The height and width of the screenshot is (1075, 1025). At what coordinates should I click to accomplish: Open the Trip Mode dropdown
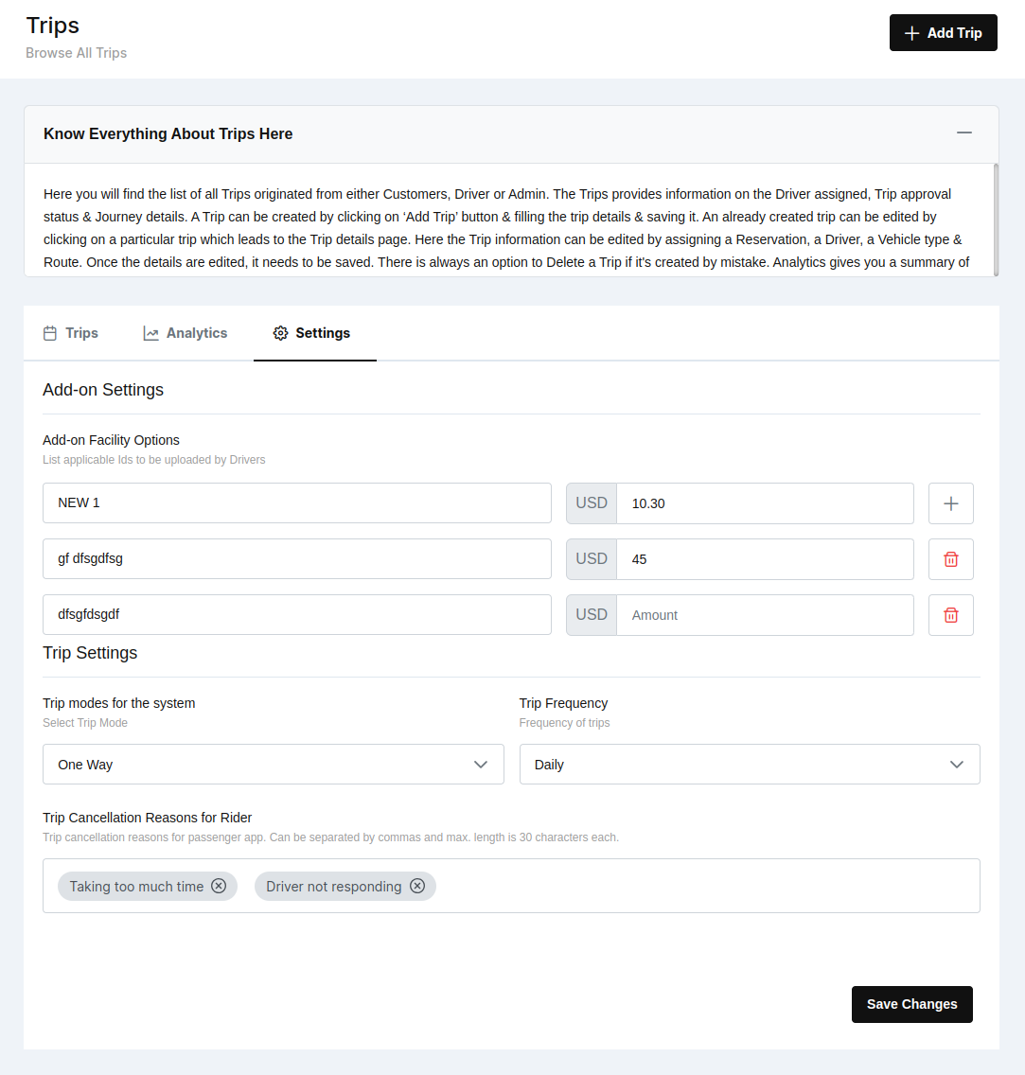273,765
